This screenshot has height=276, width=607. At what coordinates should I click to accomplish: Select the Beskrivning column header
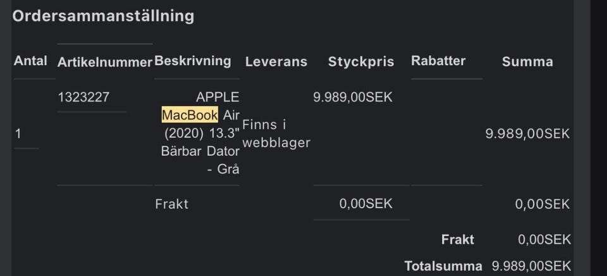(x=193, y=61)
